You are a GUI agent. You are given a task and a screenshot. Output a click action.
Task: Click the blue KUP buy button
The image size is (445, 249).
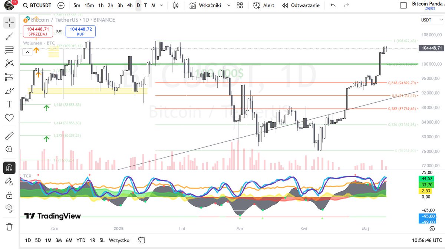(80, 31)
